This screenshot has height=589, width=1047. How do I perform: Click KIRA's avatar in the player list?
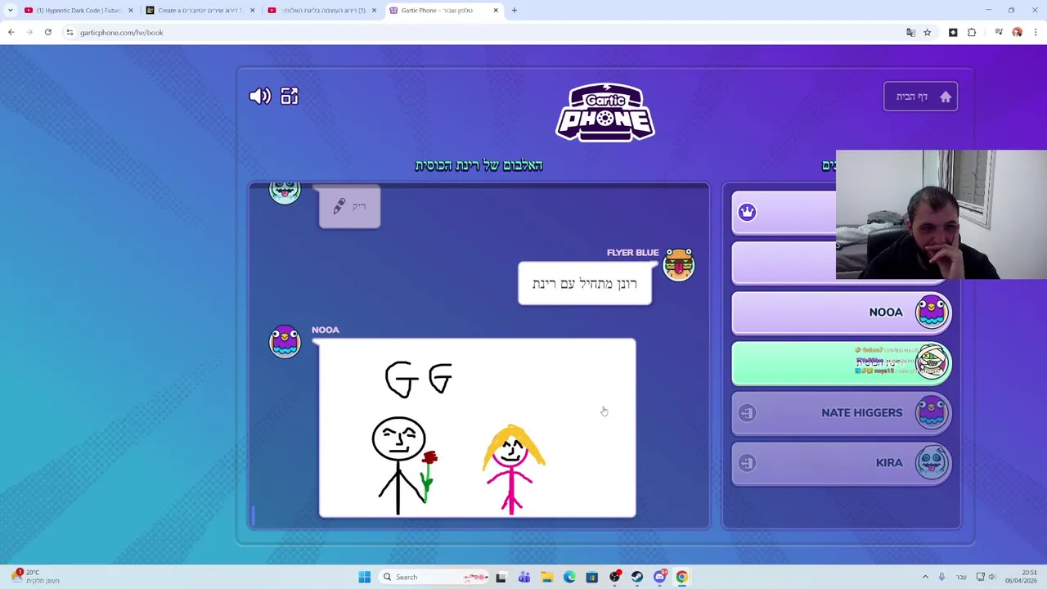coord(932,463)
